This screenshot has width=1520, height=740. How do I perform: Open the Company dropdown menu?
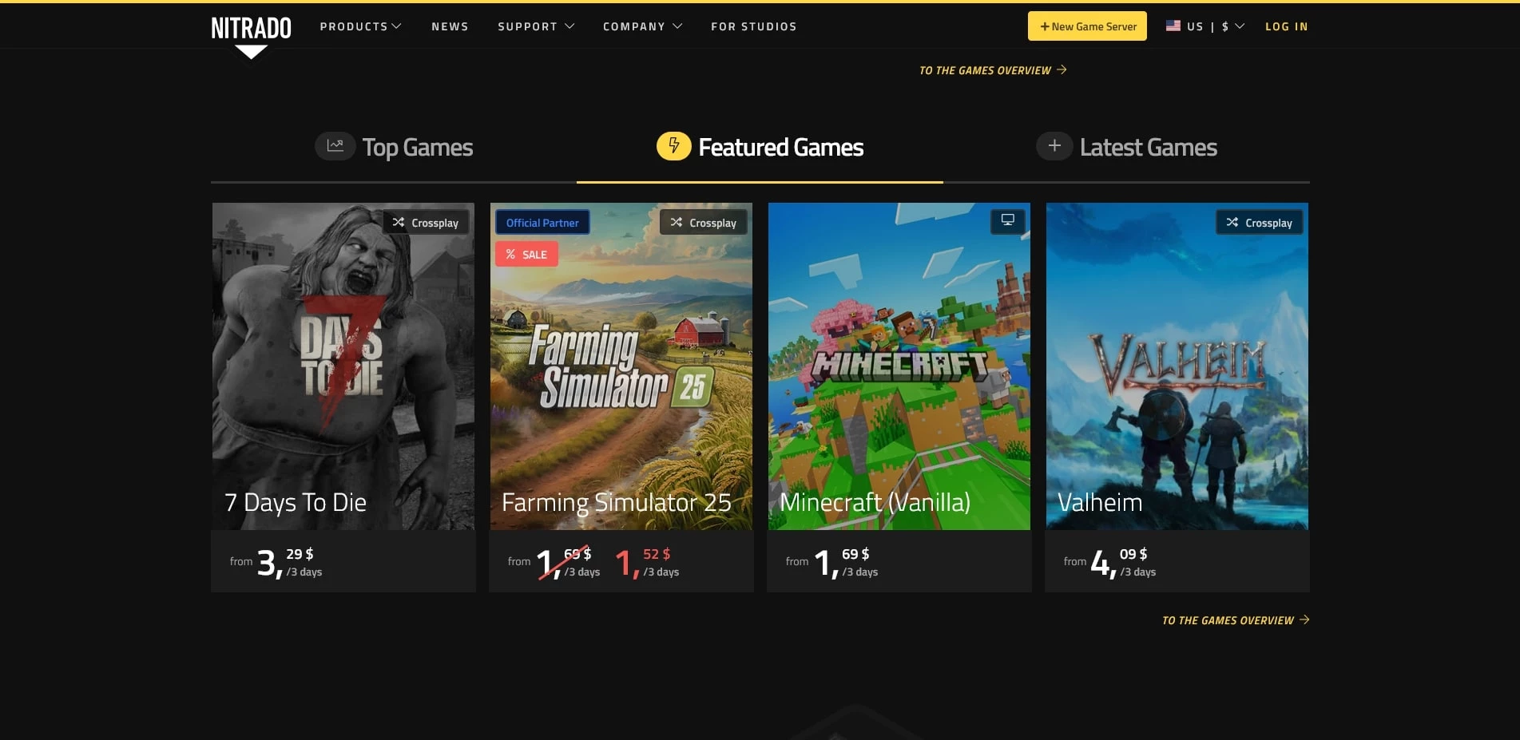643,26
